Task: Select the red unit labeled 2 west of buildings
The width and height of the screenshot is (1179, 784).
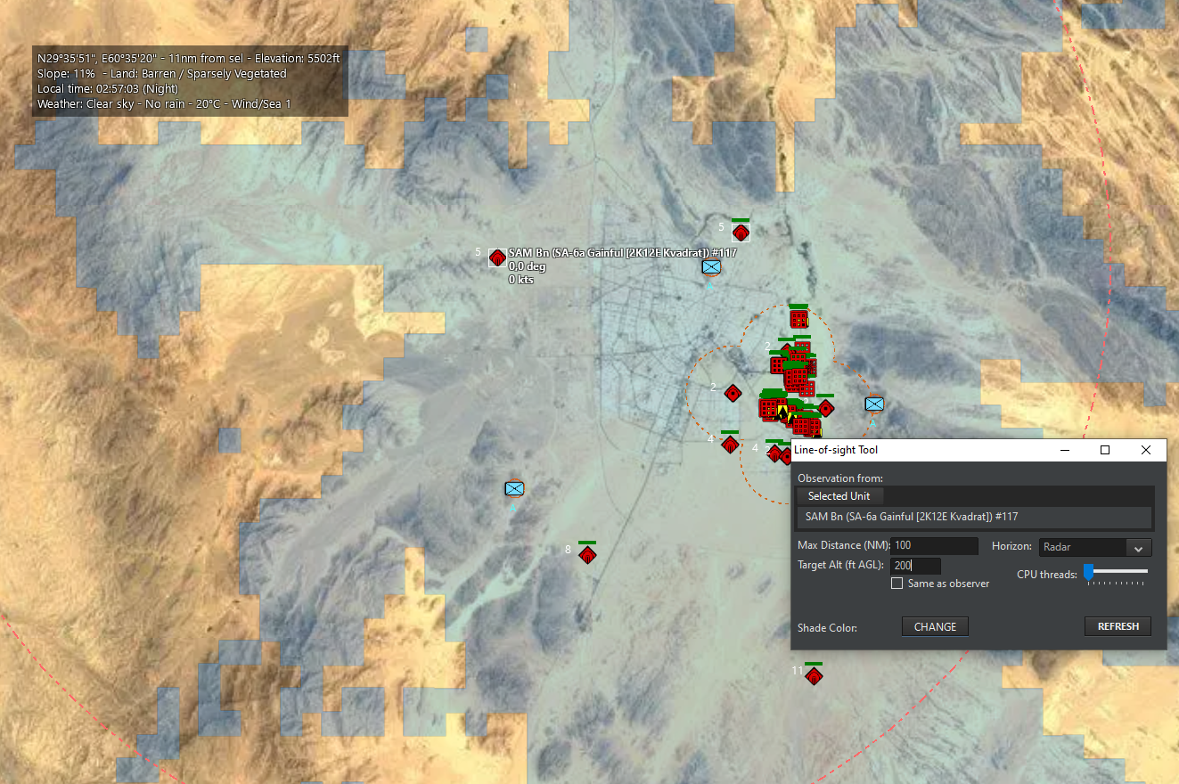Action: tap(733, 393)
